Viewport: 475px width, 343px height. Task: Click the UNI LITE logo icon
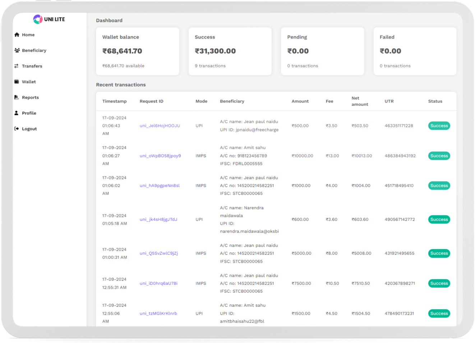(38, 19)
